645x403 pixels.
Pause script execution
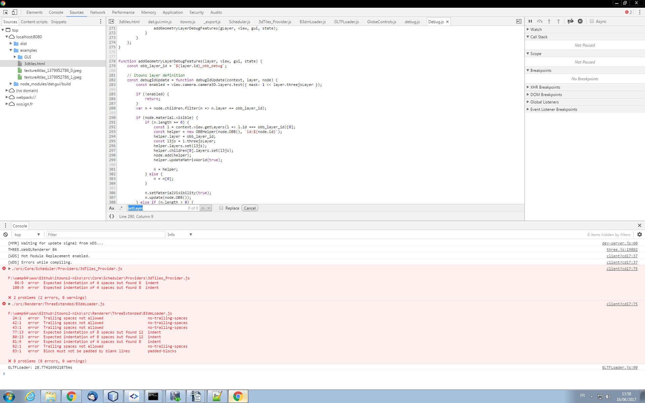[x=530, y=21]
